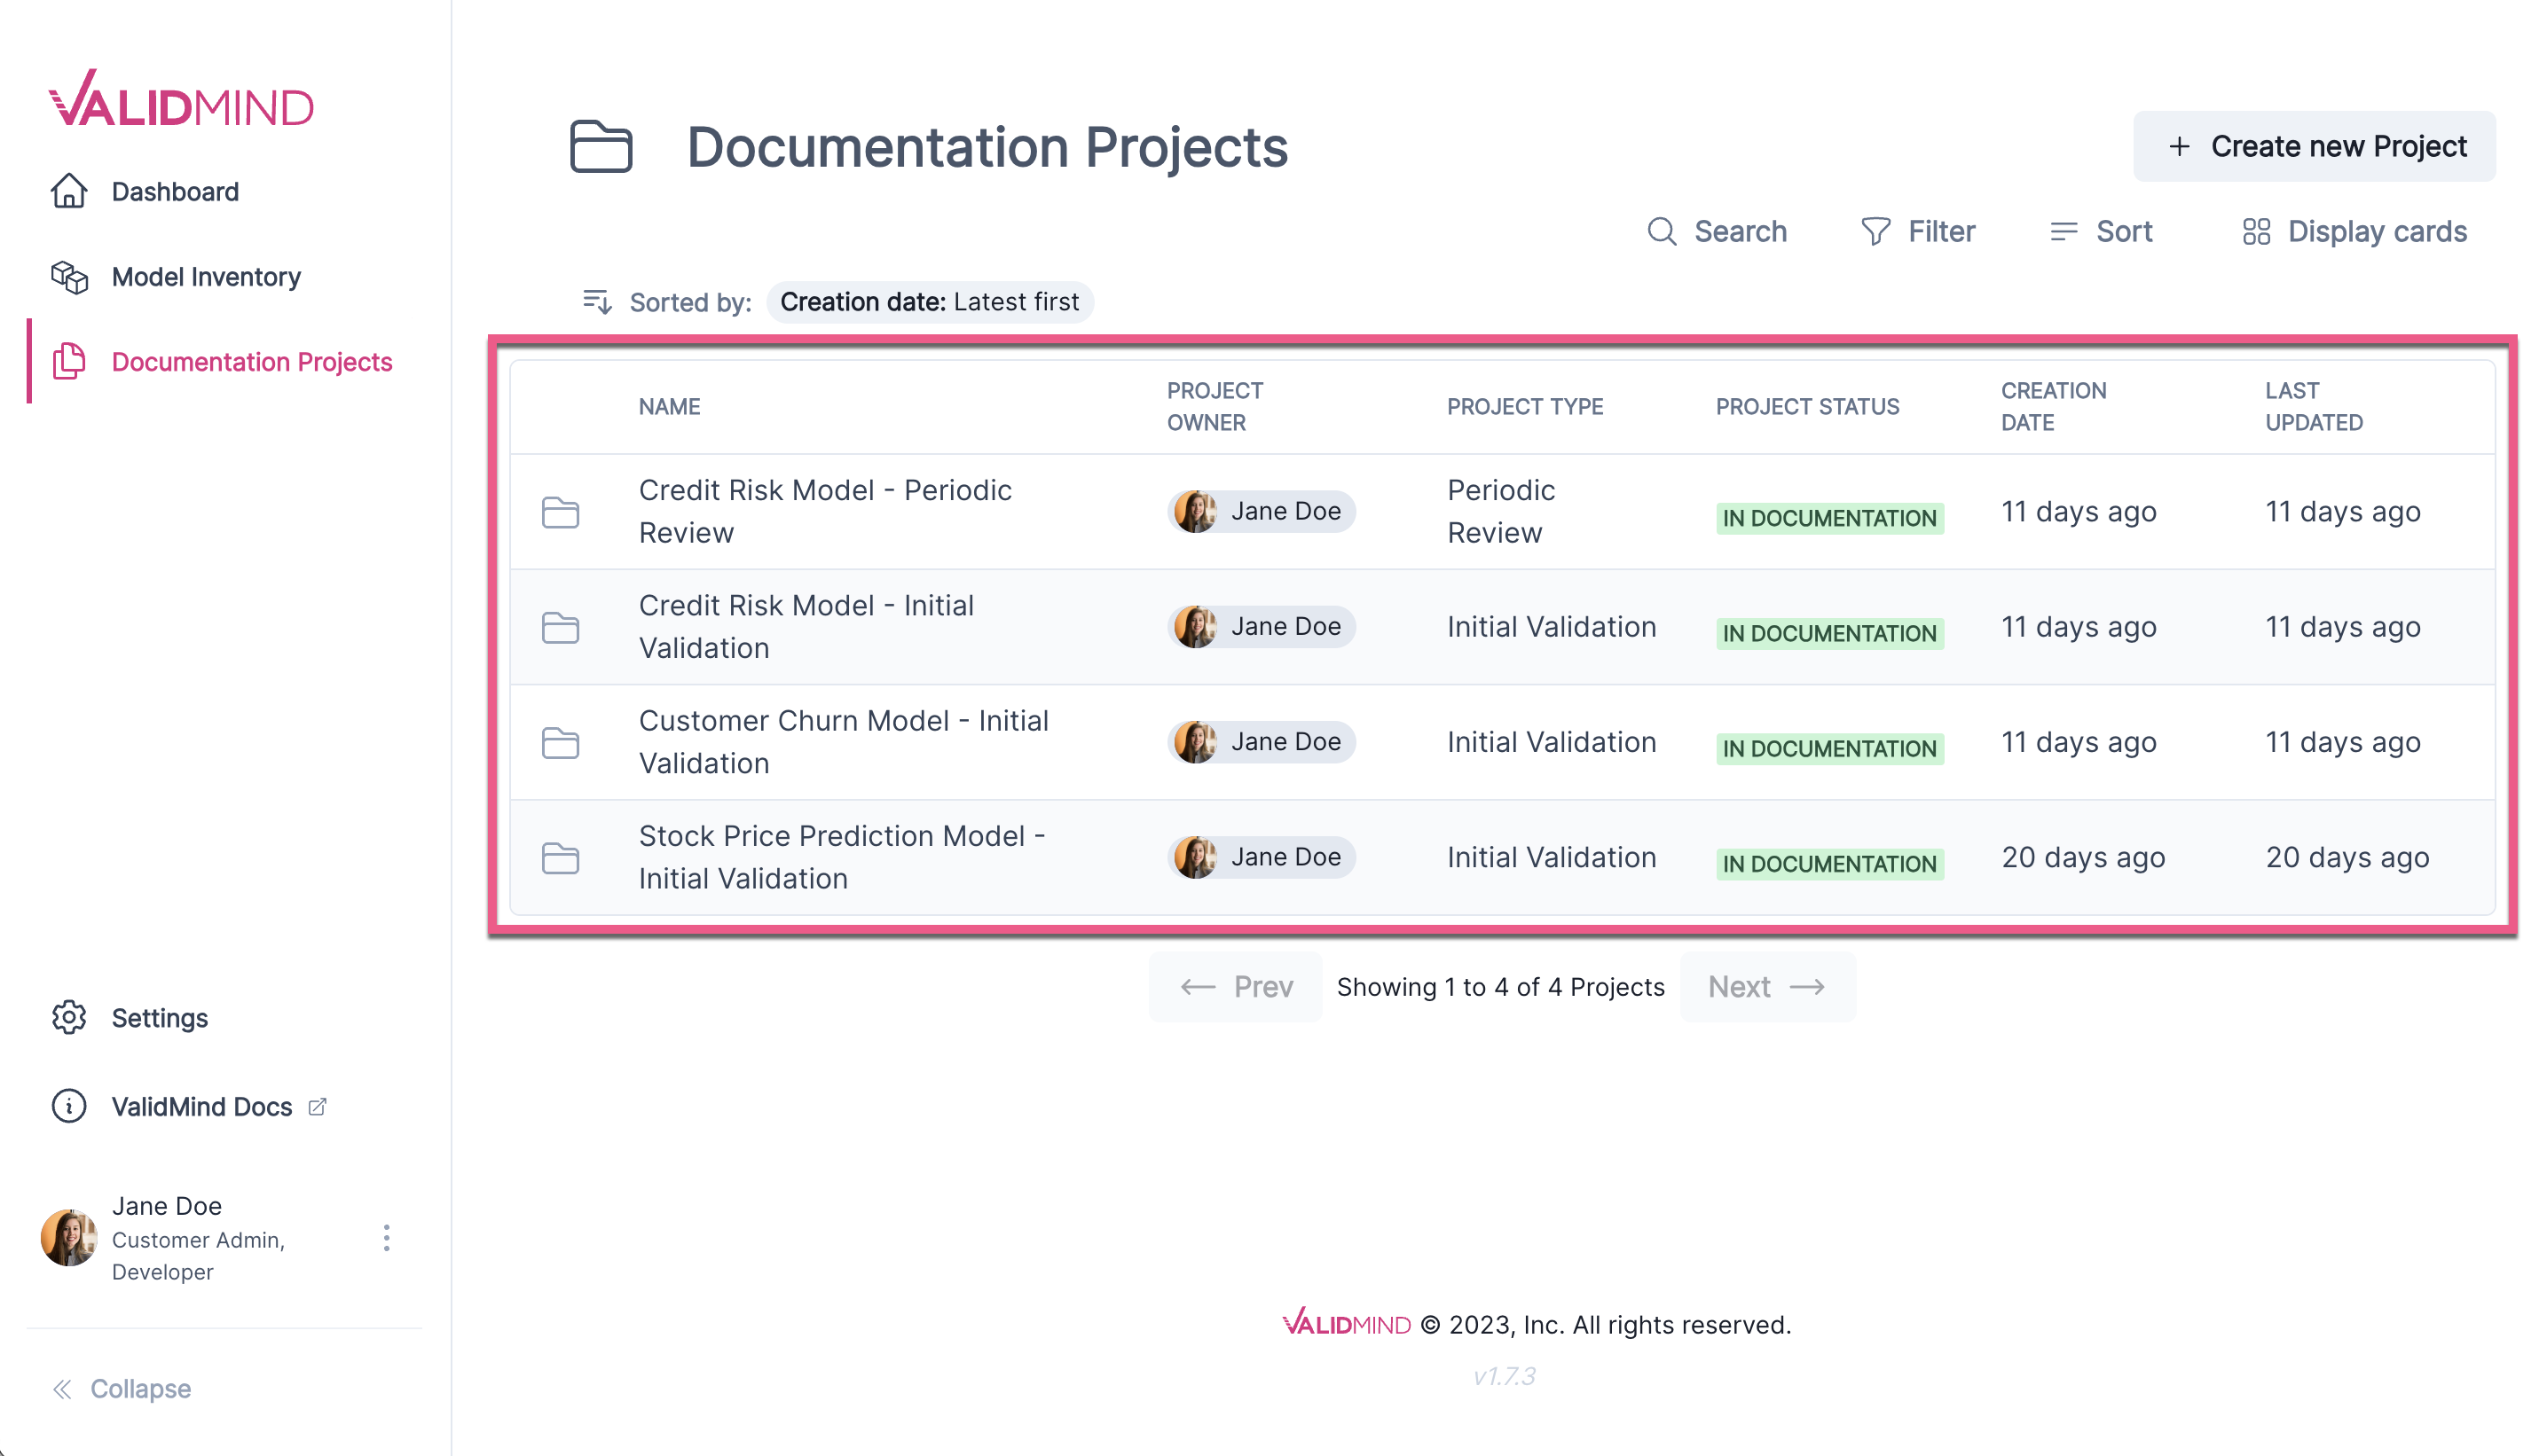2547x1456 pixels.
Task: Click the ValidMind Docs info icon
Action: click(x=68, y=1106)
